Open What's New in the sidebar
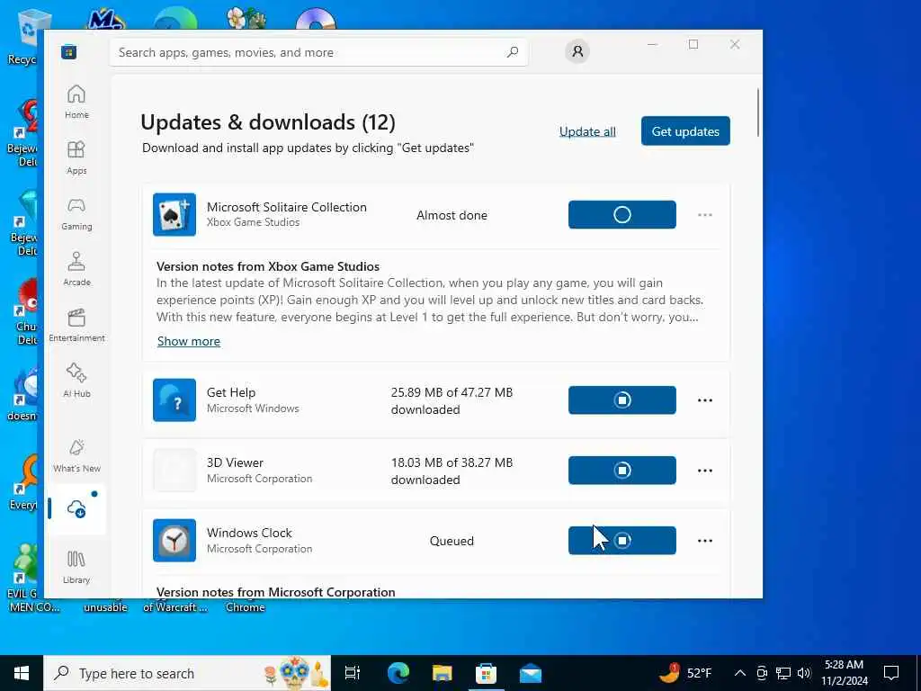This screenshot has width=921, height=691. pyautogui.click(x=76, y=455)
